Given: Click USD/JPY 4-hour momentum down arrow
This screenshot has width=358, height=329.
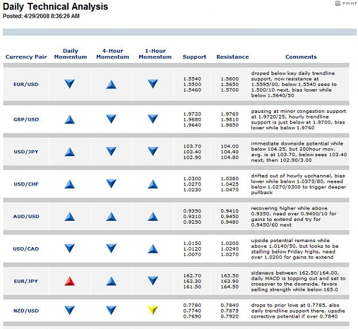Looking at the screenshot, I should click(111, 152).
